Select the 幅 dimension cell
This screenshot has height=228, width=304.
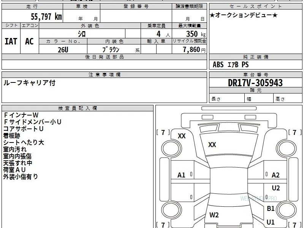259,99
